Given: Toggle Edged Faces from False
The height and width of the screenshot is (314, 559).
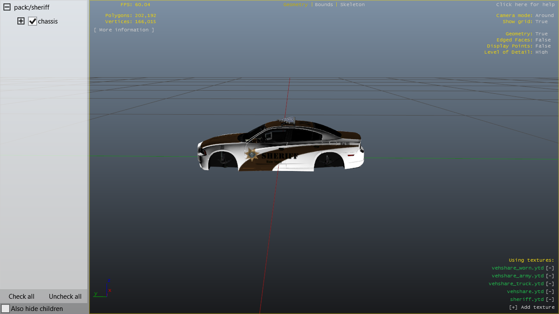Looking at the screenshot, I should pyautogui.click(x=543, y=40).
